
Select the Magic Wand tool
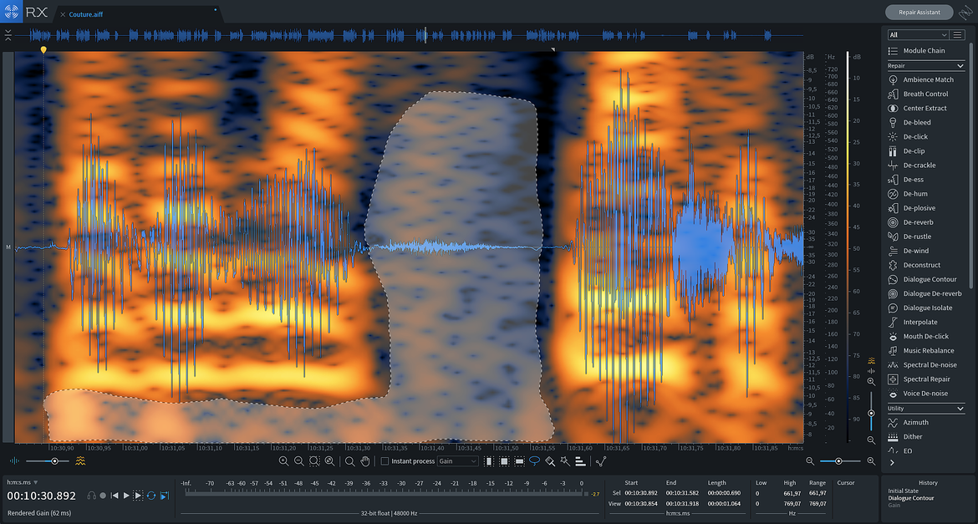[565, 461]
